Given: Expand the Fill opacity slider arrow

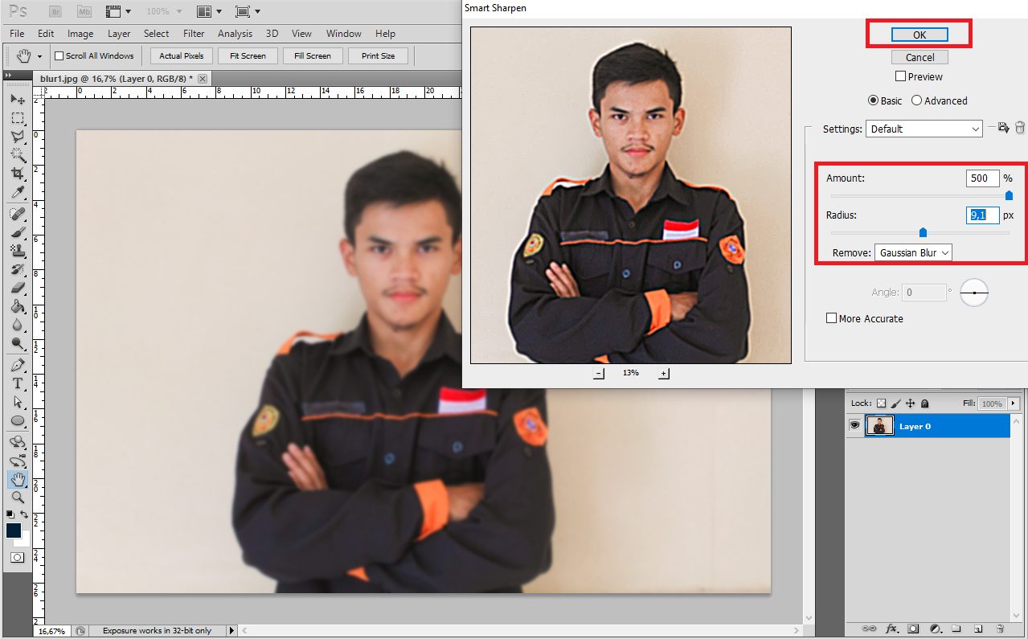Looking at the screenshot, I should click(1015, 403).
